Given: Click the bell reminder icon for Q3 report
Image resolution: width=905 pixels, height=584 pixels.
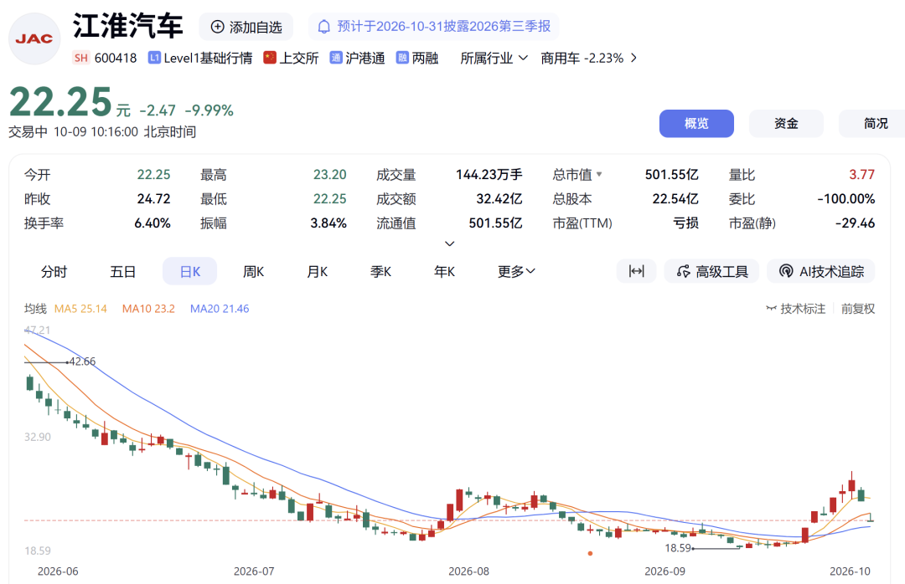Looking at the screenshot, I should tap(324, 27).
